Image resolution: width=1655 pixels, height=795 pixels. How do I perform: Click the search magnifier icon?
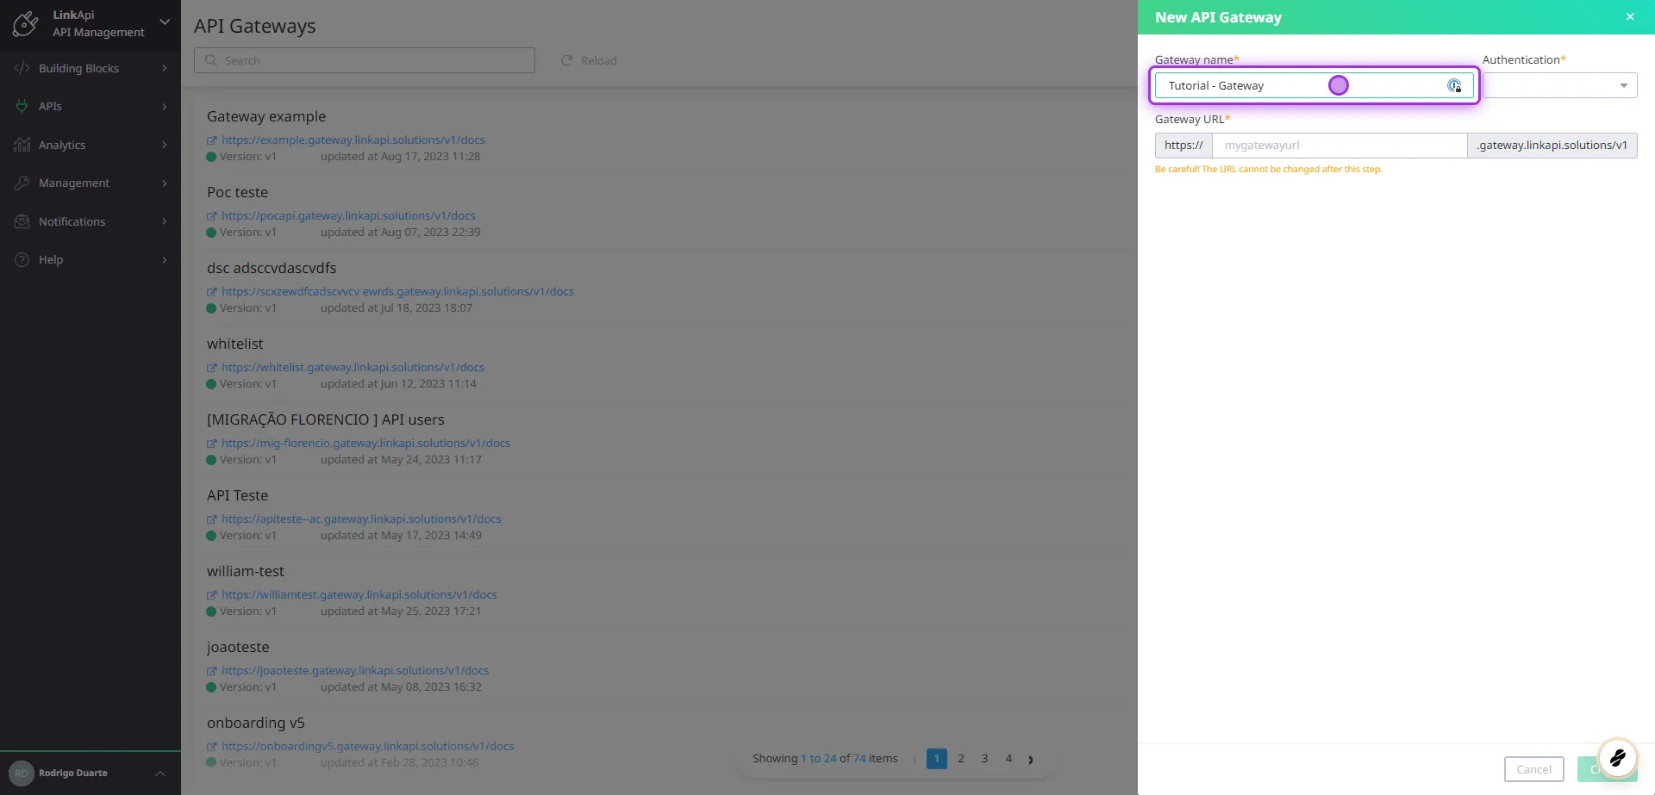pyautogui.click(x=211, y=59)
